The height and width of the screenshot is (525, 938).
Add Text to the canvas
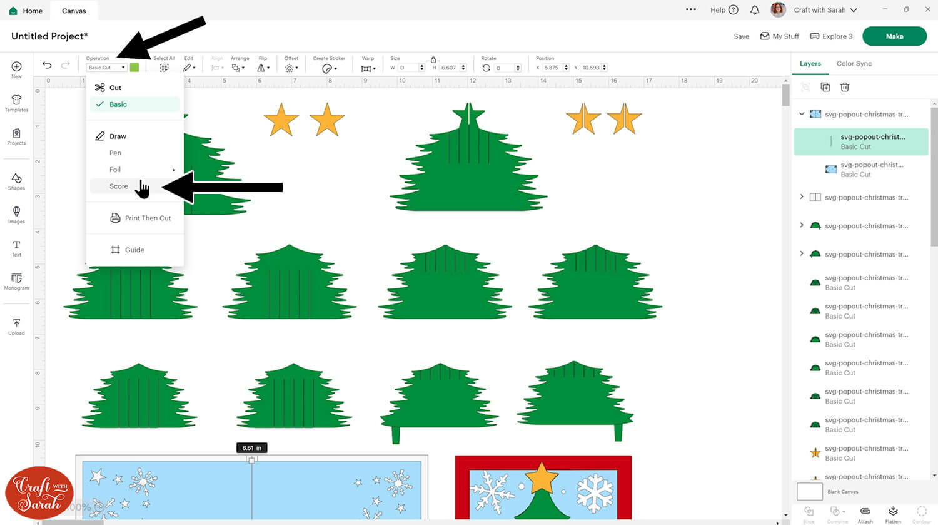16,248
